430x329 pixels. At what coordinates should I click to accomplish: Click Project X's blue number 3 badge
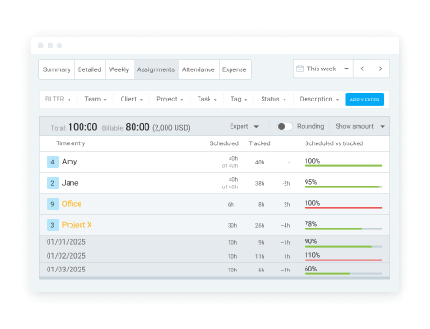click(52, 225)
